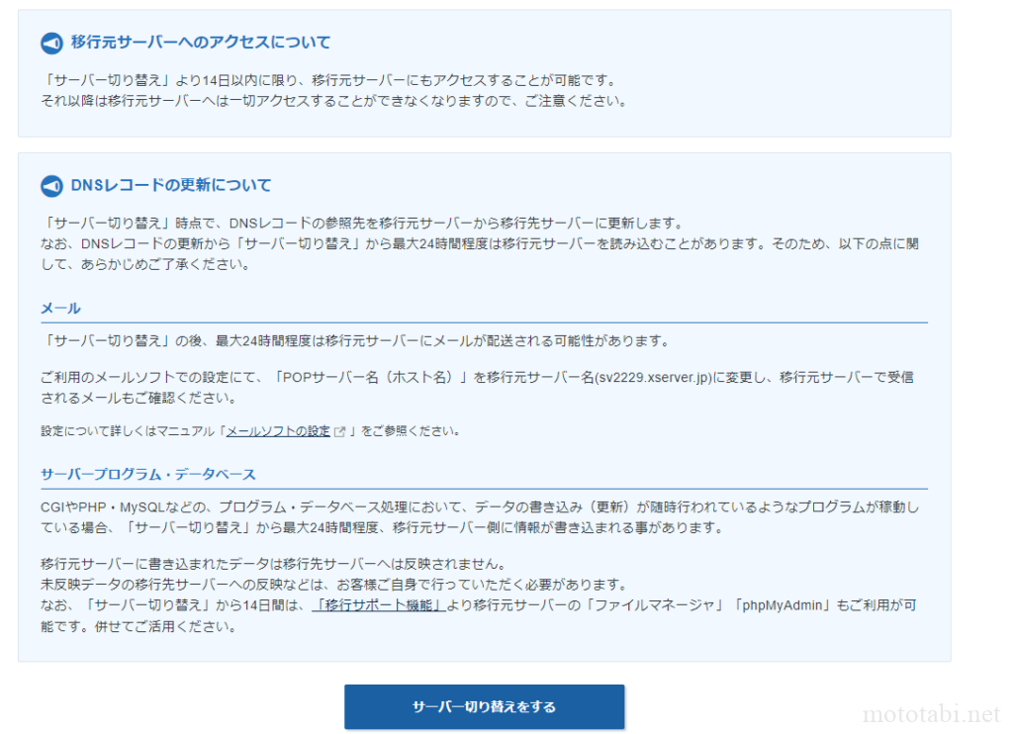Image resolution: width=1013 pixels, height=734 pixels.
Task: Click the line starting CGIやPHP・MySQLなどの
Action: coord(480,507)
